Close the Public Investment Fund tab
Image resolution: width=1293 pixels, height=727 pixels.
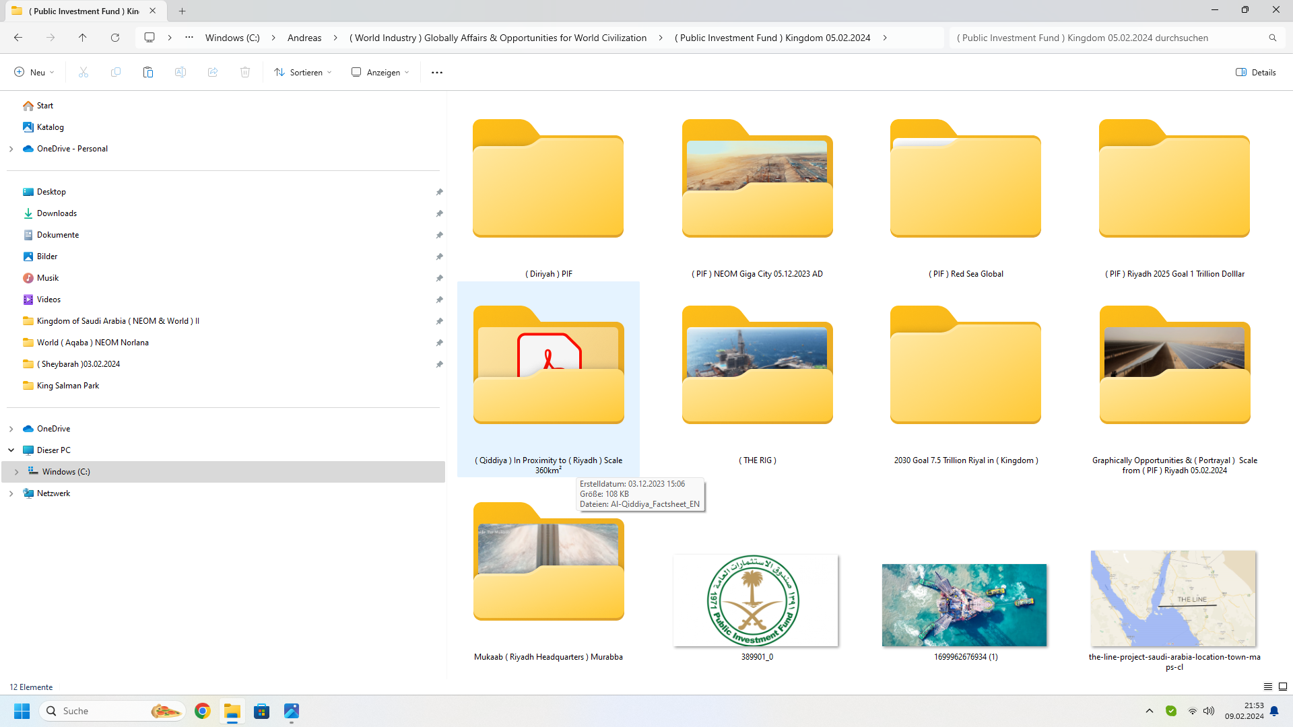click(153, 11)
